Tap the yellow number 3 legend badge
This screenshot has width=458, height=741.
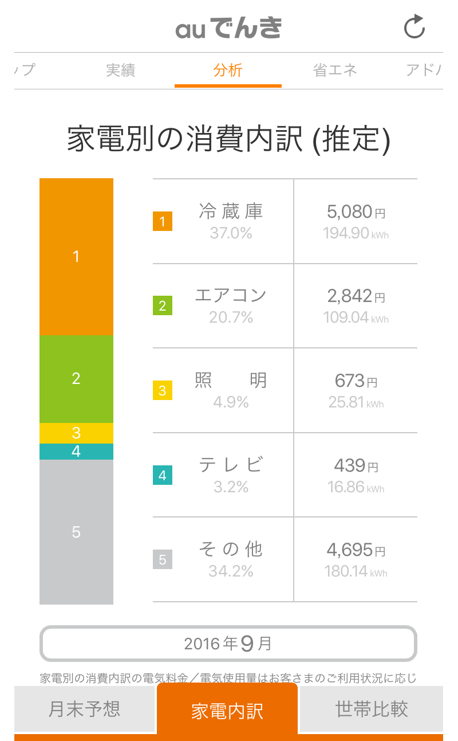point(163,391)
